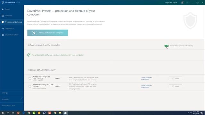The height and width of the screenshot is (115, 205).
Task: Click the "Qihoo 360 Software" publisher text
Action: 39,88
